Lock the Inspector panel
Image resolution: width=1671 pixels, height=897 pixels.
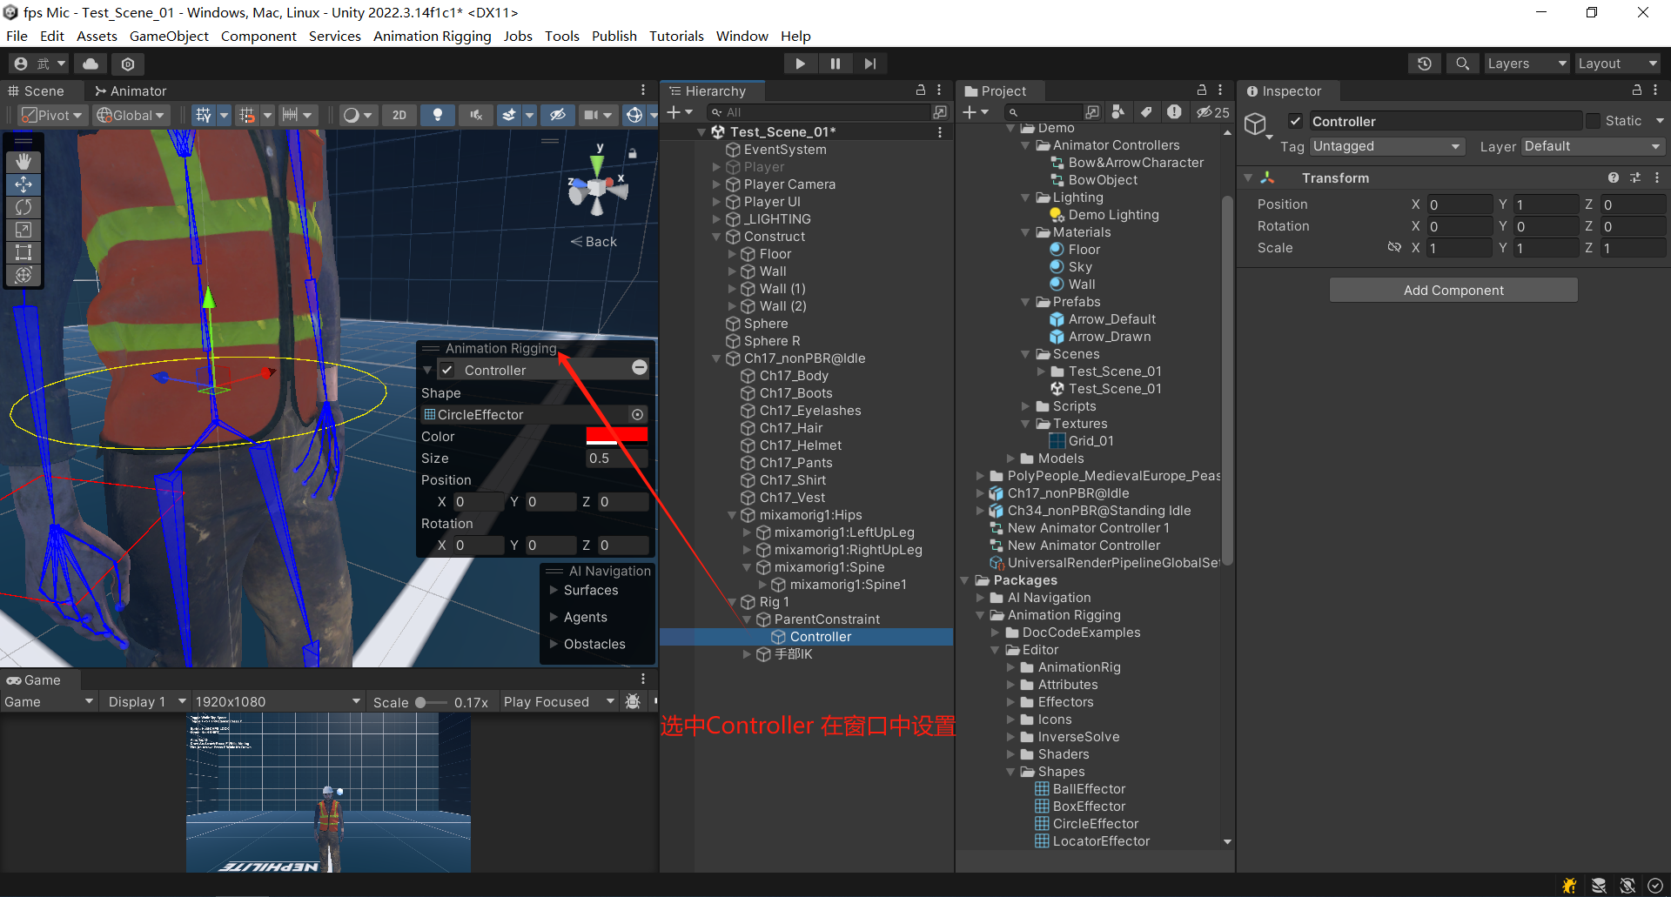pos(1636,90)
